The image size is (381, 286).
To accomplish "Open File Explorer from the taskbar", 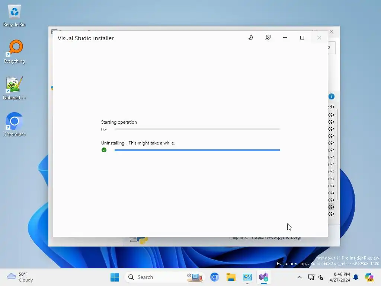I will [x=231, y=277].
